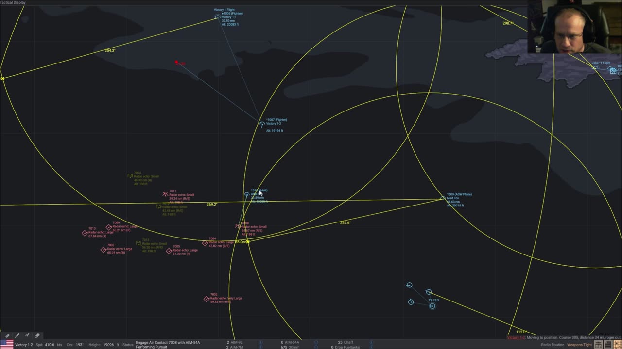Viewport: 622px width, 349px height.
Task: Select Victory 1-1 fighter icon 1006
Action: [x=217, y=17]
